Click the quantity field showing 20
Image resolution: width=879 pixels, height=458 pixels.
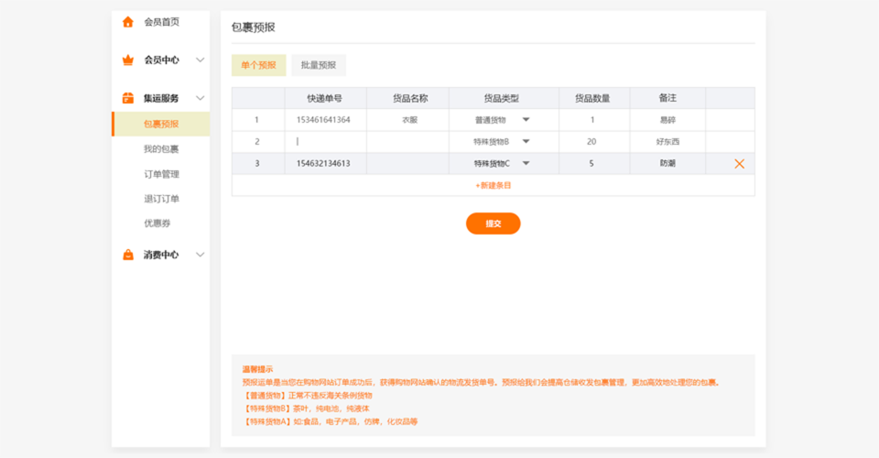coord(591,142)
